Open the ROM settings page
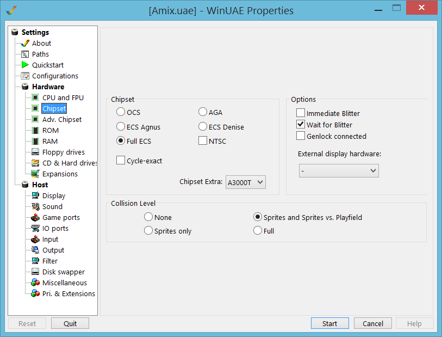The width and height of the screenshot is (442, 337). (51, 131)
